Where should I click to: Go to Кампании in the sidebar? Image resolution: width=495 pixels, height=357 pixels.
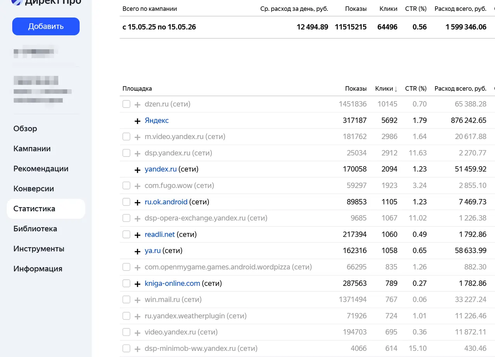click(32, 149)
